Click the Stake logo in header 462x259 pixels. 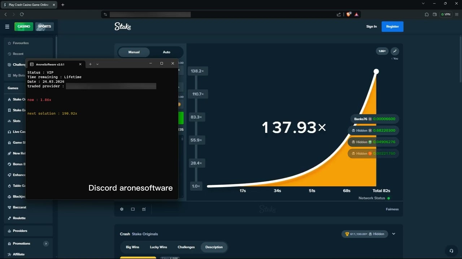pyautogui.click(x=123, y=26)
